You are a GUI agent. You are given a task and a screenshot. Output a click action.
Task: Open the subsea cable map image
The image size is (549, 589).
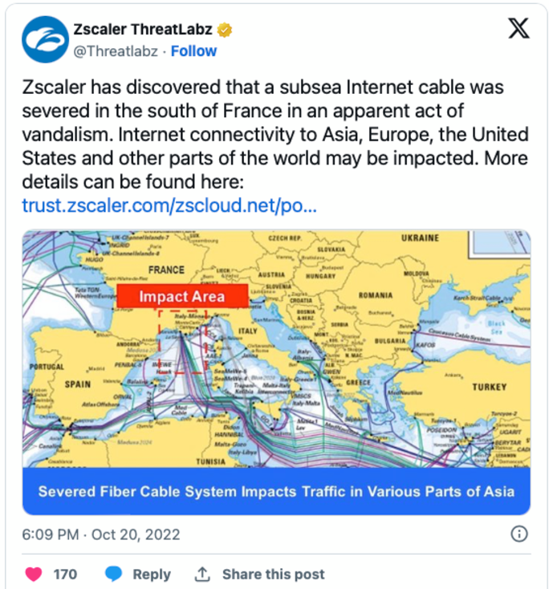[x=276, y=349]
